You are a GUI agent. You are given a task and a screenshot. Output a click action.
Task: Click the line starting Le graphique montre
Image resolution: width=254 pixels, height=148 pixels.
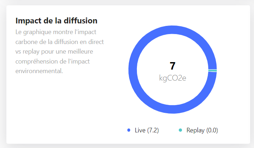click(56, 32)
